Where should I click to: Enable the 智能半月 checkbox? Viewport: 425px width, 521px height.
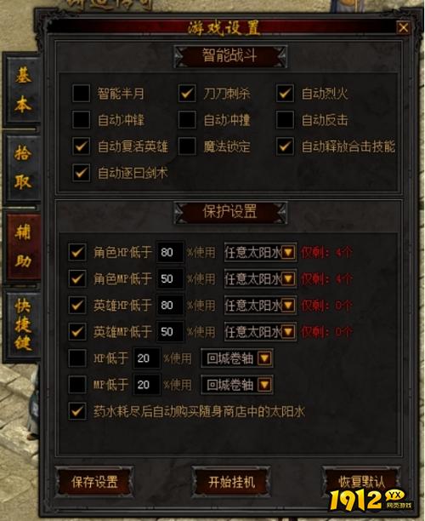pyautogui.click(x=81, y=93)
